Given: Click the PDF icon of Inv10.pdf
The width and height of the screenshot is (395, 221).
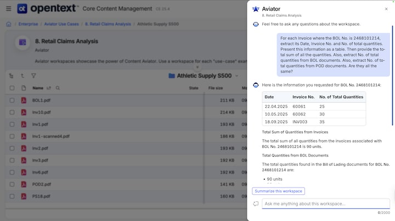Looking at the screenshot, I should (x=24, y=112).
